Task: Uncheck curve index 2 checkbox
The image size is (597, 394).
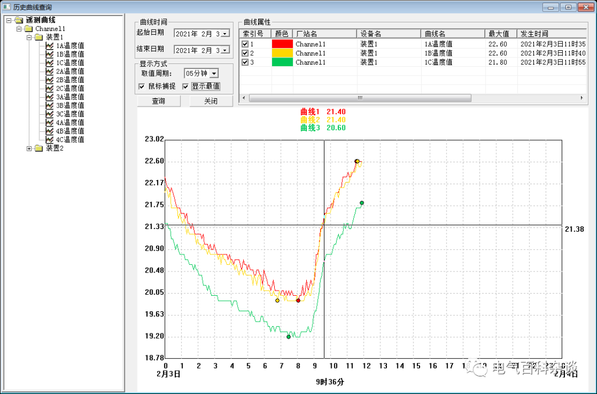Action: pyautogui.click(x=245, y=53)
